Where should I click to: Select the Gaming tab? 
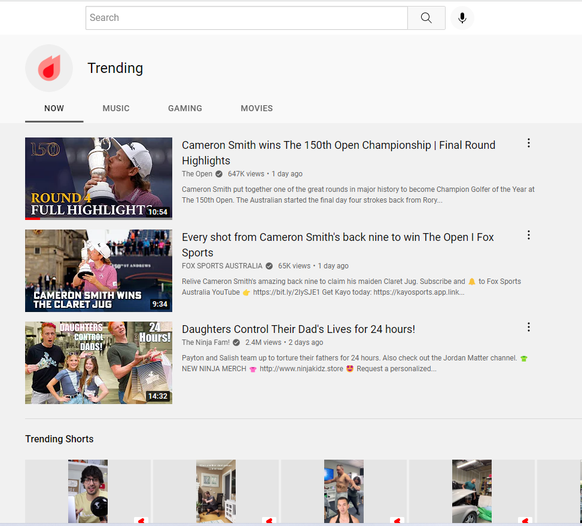tap(185, 108)
